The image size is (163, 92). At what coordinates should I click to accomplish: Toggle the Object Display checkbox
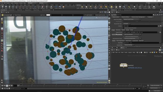coord(14,15)
